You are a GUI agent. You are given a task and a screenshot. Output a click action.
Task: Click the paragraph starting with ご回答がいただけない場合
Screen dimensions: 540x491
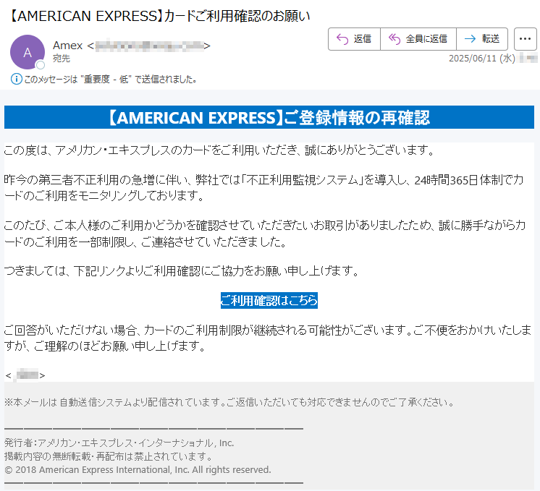point(267,338)
